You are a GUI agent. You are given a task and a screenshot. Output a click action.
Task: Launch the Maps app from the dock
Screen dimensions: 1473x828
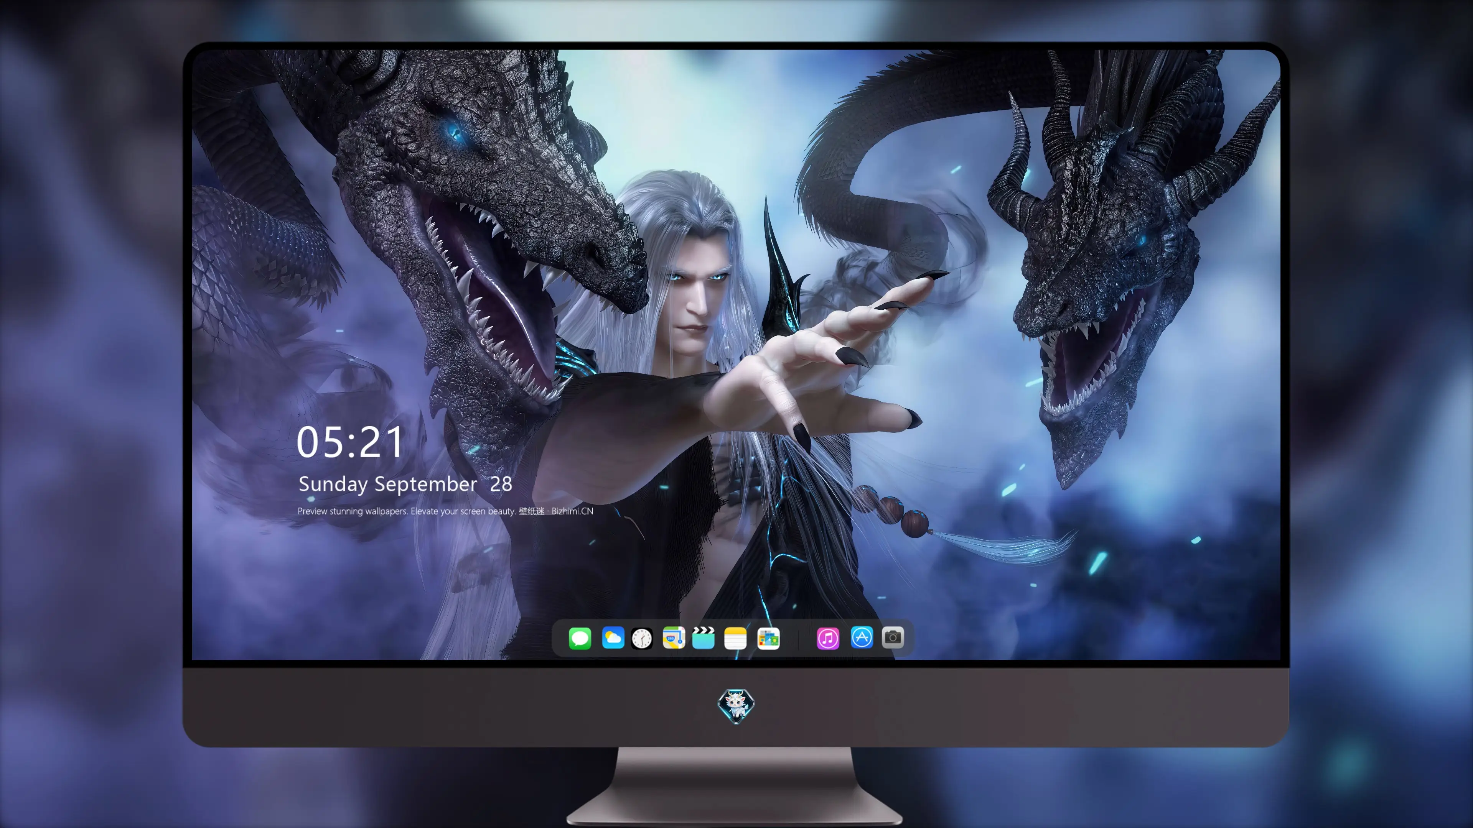[674, 638]
